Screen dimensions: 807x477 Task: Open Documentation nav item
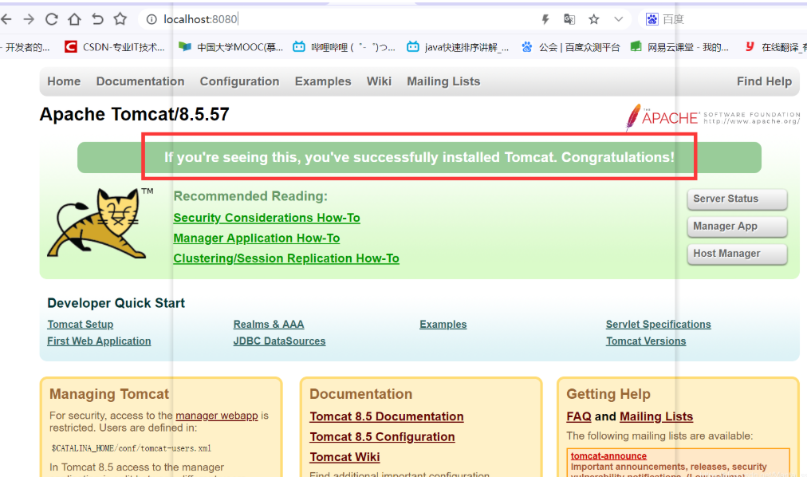tap(140, 81)
